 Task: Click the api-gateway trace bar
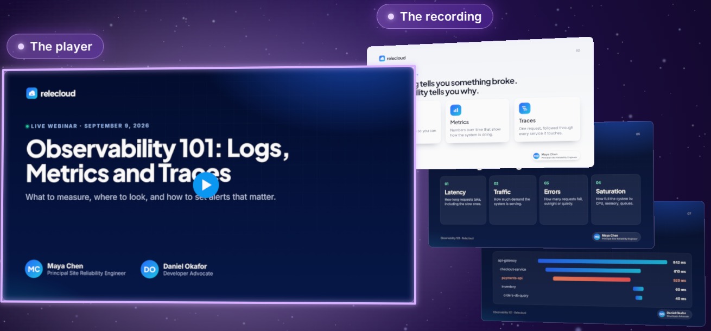[602, 262]
